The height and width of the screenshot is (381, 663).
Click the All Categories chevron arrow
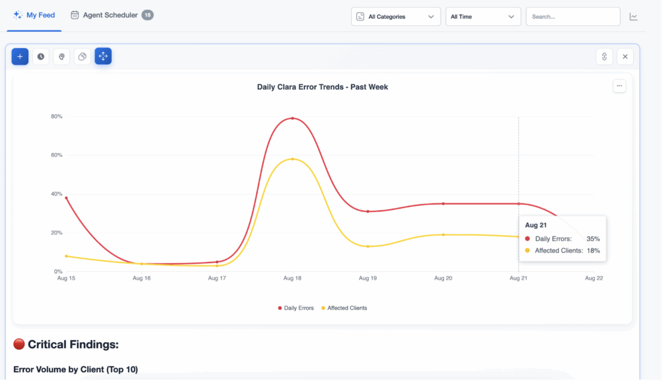431,16
